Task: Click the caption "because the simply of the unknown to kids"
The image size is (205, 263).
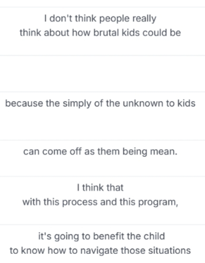Action: point(100,103)
